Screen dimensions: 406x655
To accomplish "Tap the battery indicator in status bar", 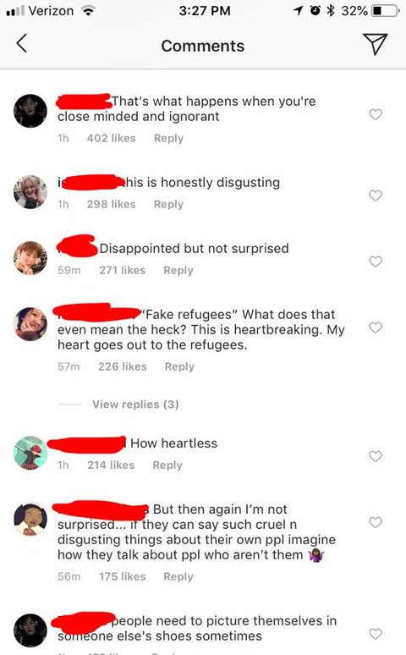I will point(385,10).
